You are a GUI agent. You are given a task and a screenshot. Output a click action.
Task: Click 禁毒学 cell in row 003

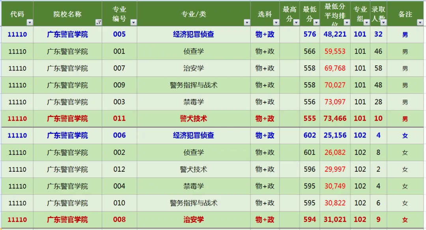(193, 102)
